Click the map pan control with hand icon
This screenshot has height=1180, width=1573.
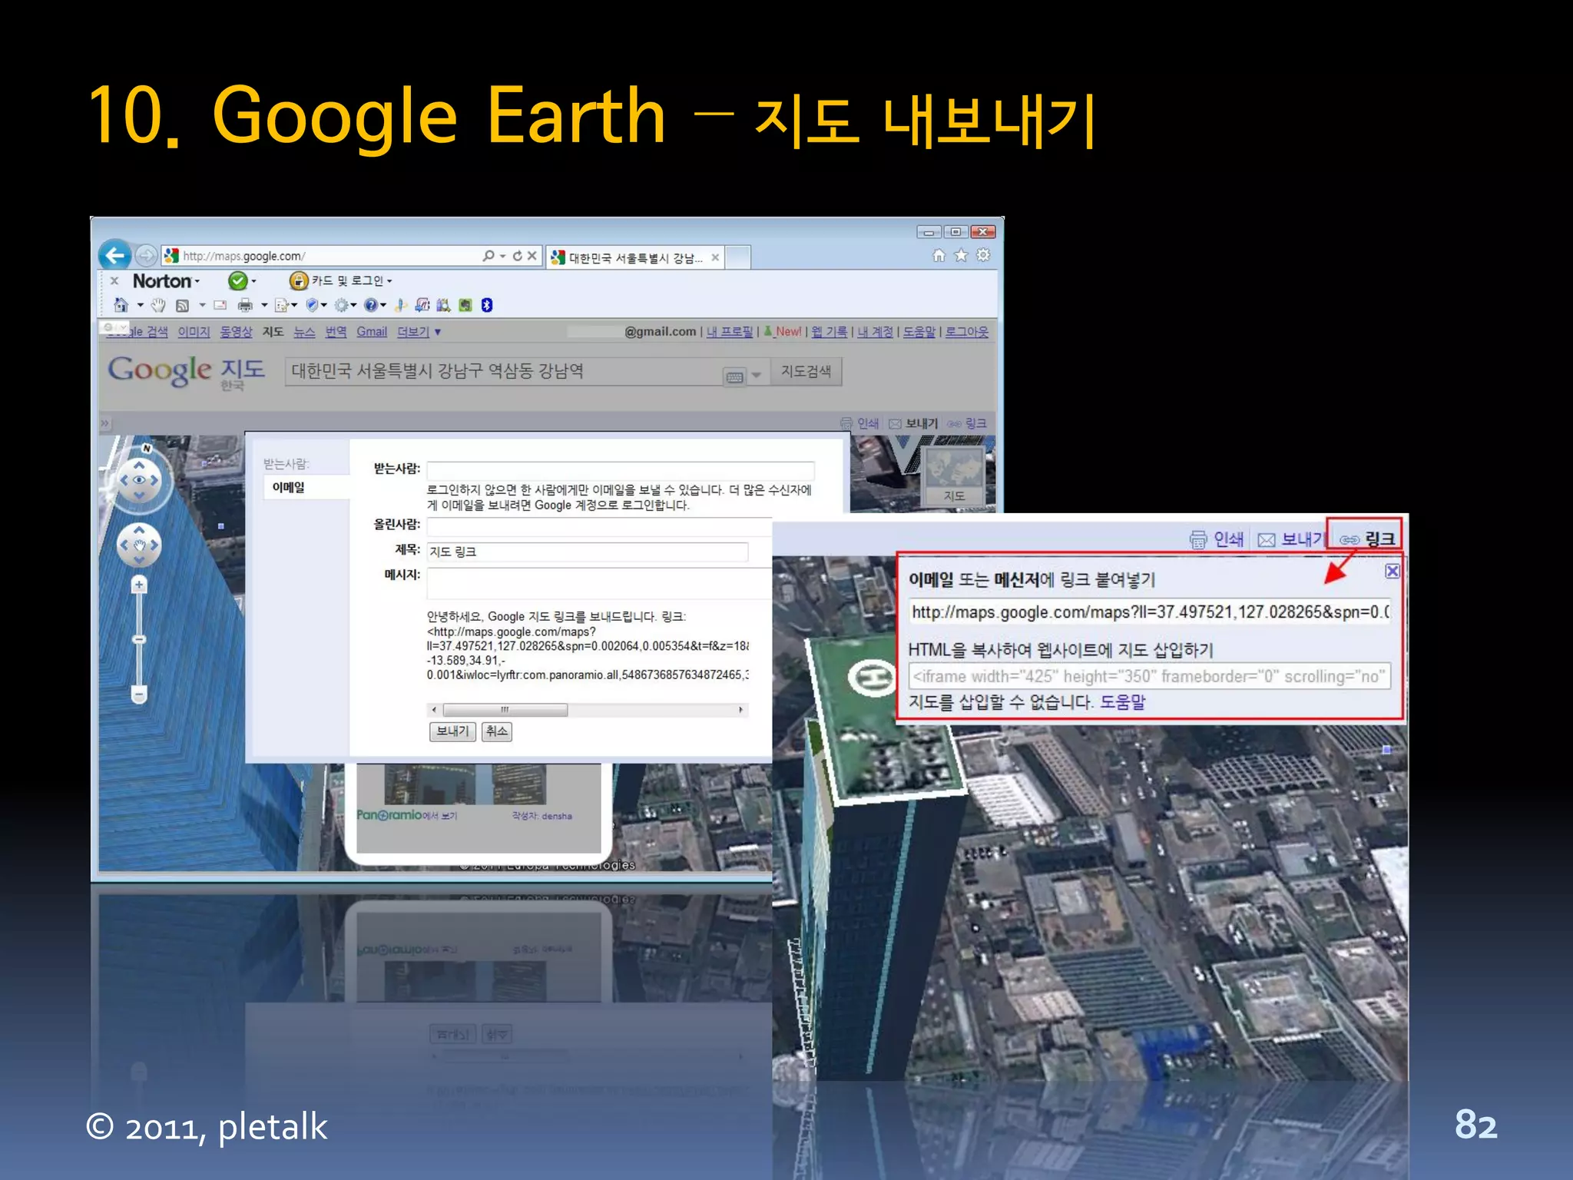coord(139,545)
